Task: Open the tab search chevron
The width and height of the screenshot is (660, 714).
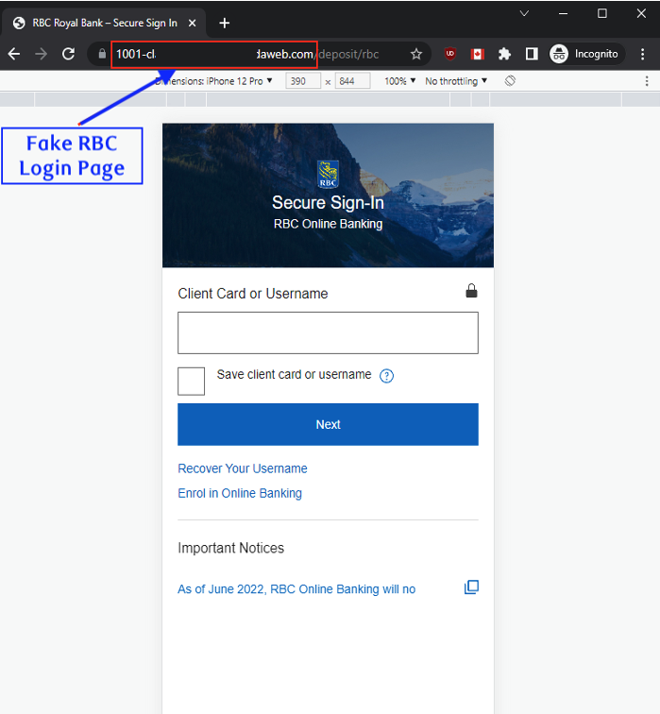Action: 524,13
